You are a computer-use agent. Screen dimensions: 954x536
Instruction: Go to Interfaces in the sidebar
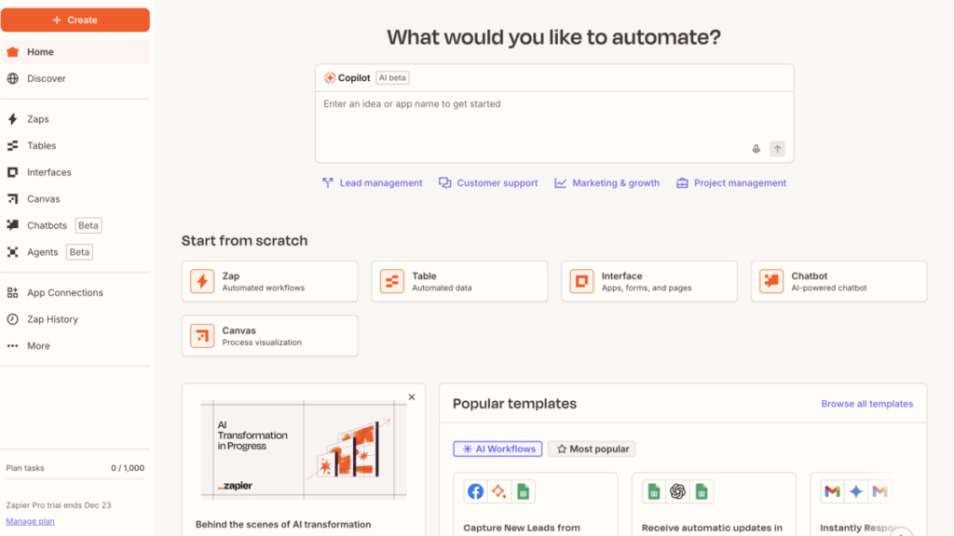pyautogui.click(x=48, y=172)
